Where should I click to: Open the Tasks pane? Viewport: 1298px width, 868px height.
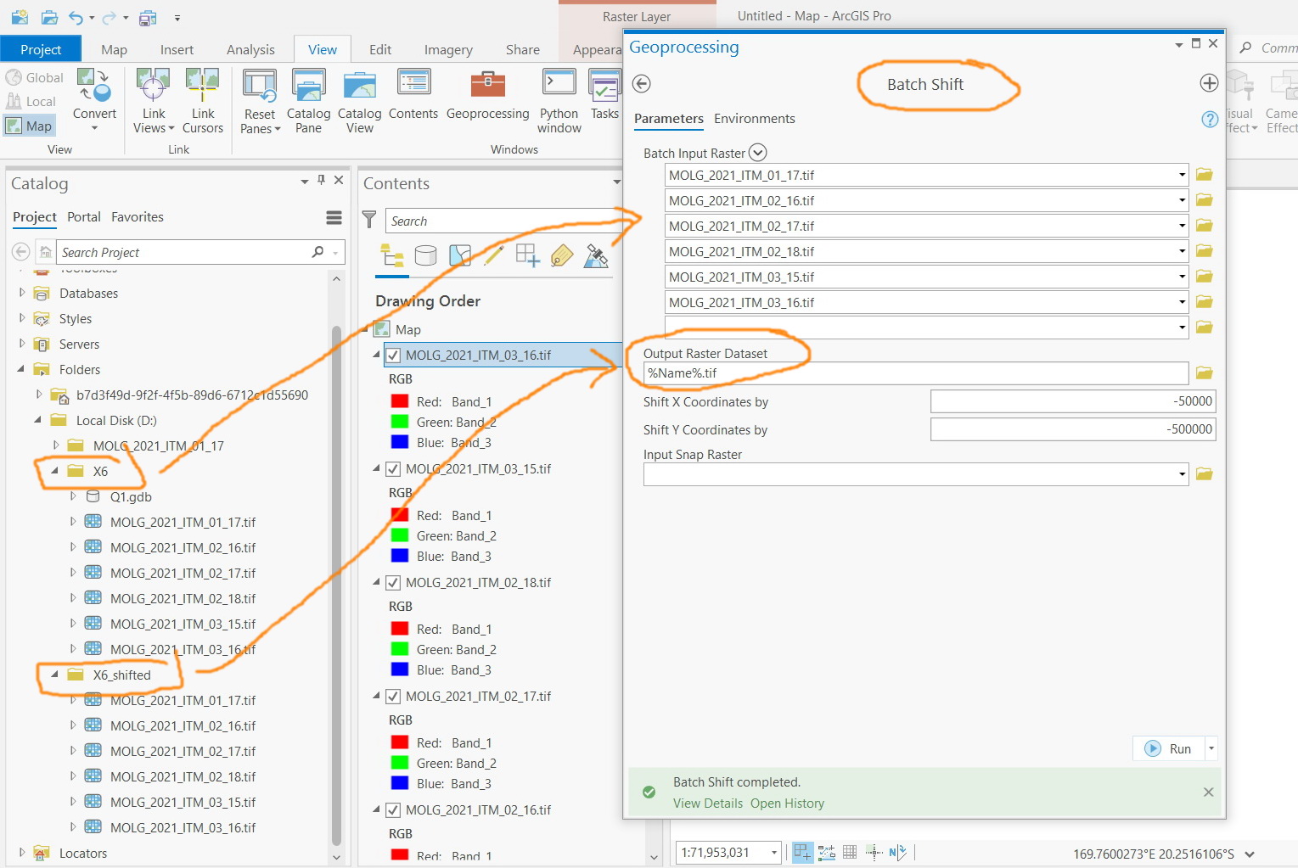point(604,95)
